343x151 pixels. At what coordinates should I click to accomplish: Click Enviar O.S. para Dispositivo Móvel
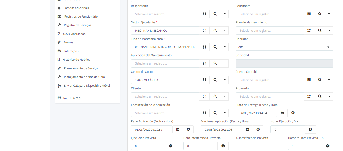[x=87, y=86]
